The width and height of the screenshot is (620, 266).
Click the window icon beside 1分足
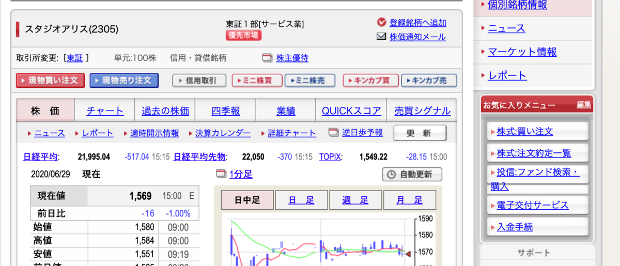click(221, 174)
